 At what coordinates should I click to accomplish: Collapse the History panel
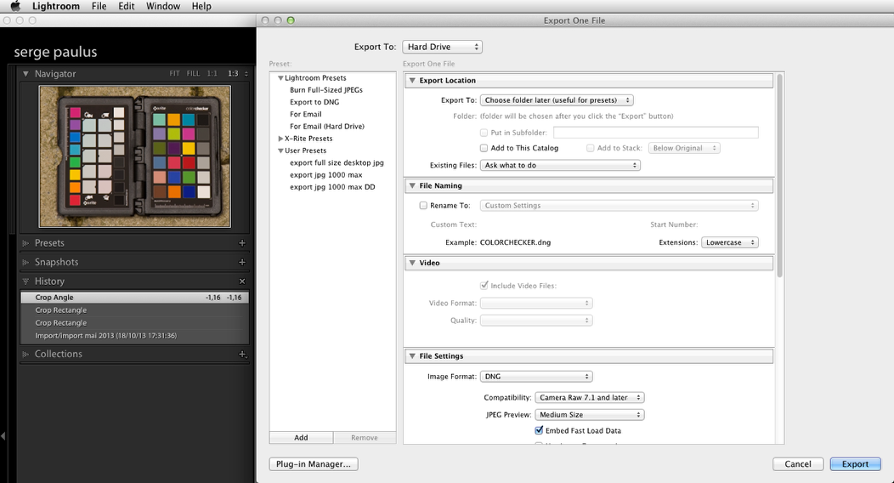25,281
